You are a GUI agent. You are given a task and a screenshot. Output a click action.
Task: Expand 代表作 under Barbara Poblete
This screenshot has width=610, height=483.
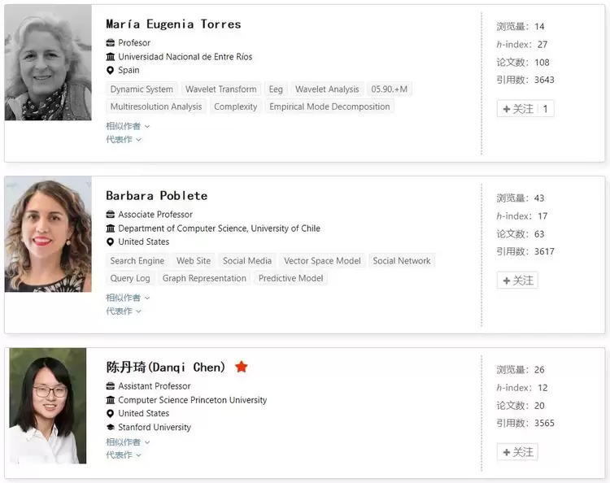(x=124, y=311)
